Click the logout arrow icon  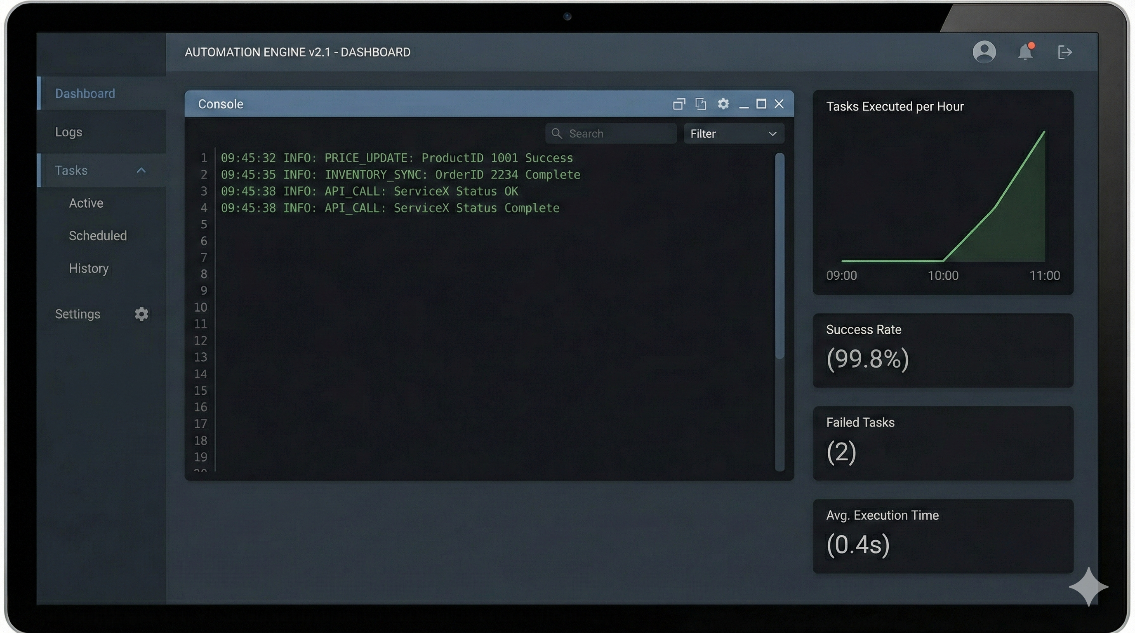(x=1064, y=52)
